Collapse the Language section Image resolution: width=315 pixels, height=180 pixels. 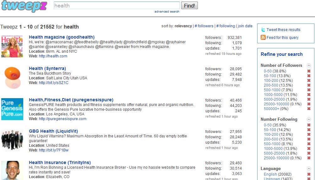click(309, 169)
